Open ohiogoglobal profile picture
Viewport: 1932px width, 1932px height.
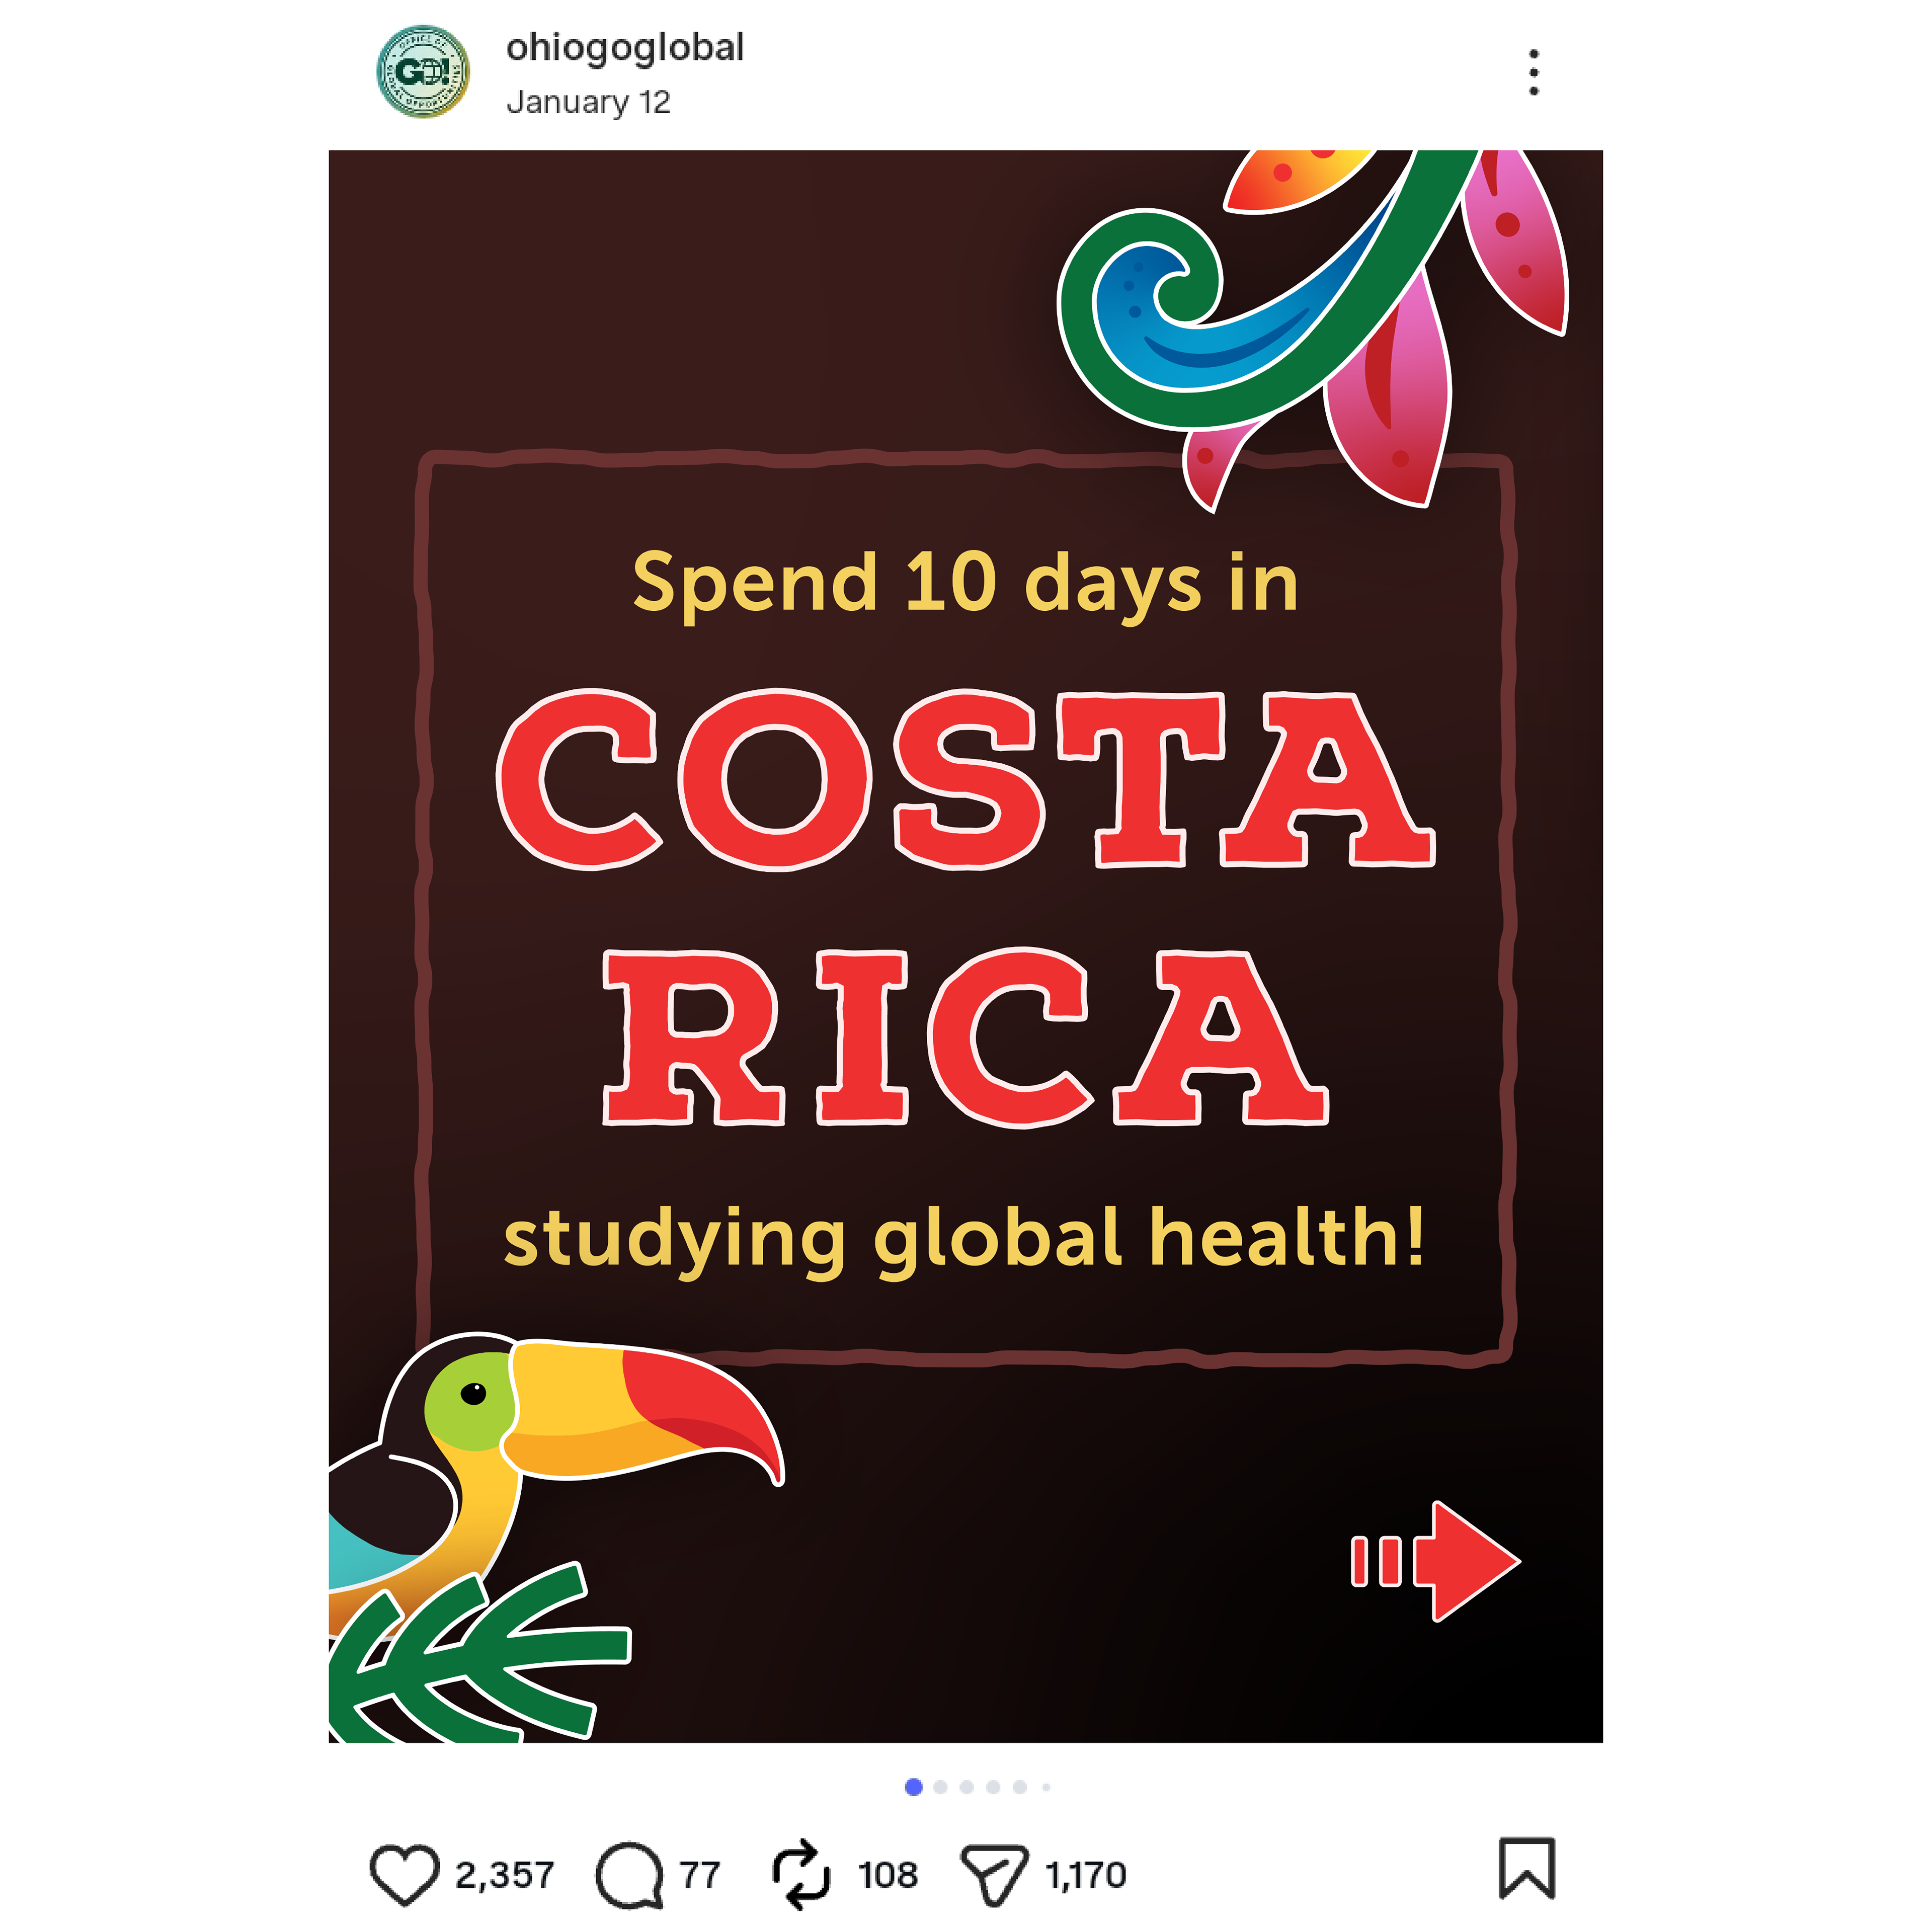[423, 72]
